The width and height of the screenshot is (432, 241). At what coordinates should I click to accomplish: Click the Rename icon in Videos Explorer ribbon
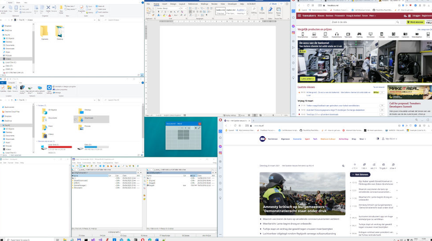(54, 8)
